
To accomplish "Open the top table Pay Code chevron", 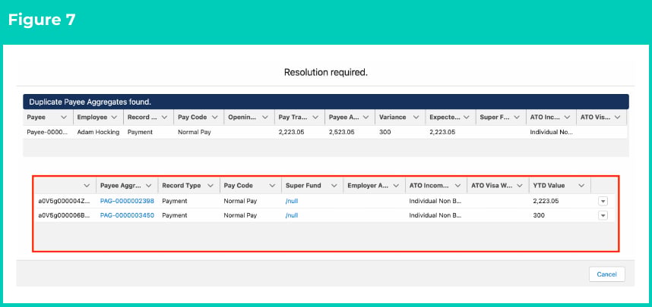I will (x=214, y=117).
